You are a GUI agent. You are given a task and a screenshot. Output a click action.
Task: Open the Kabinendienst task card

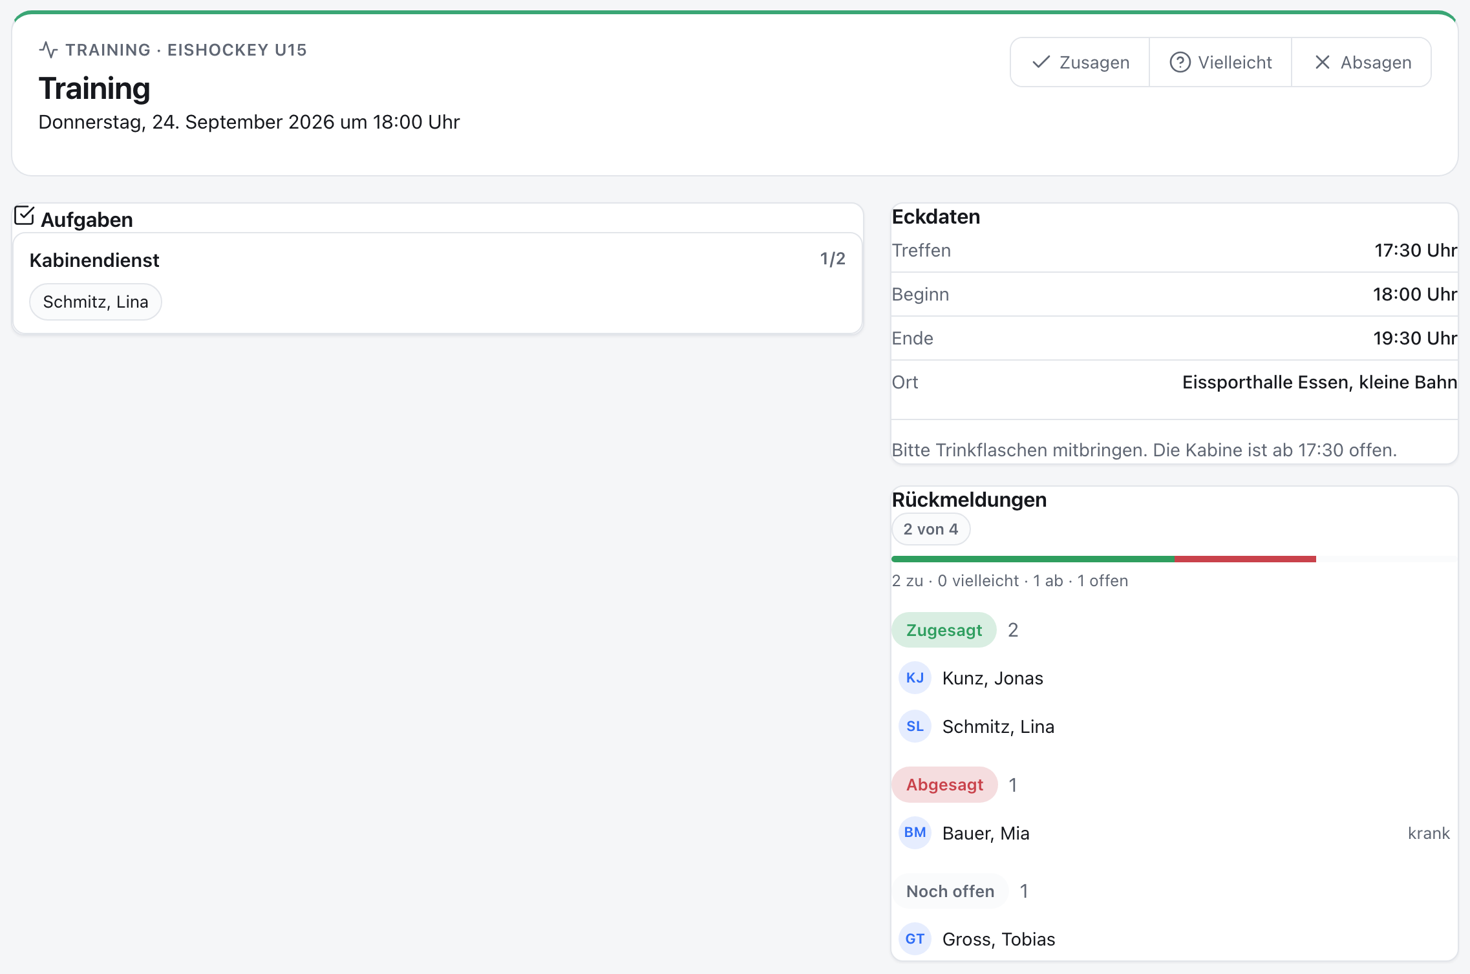tap(438, 283)
